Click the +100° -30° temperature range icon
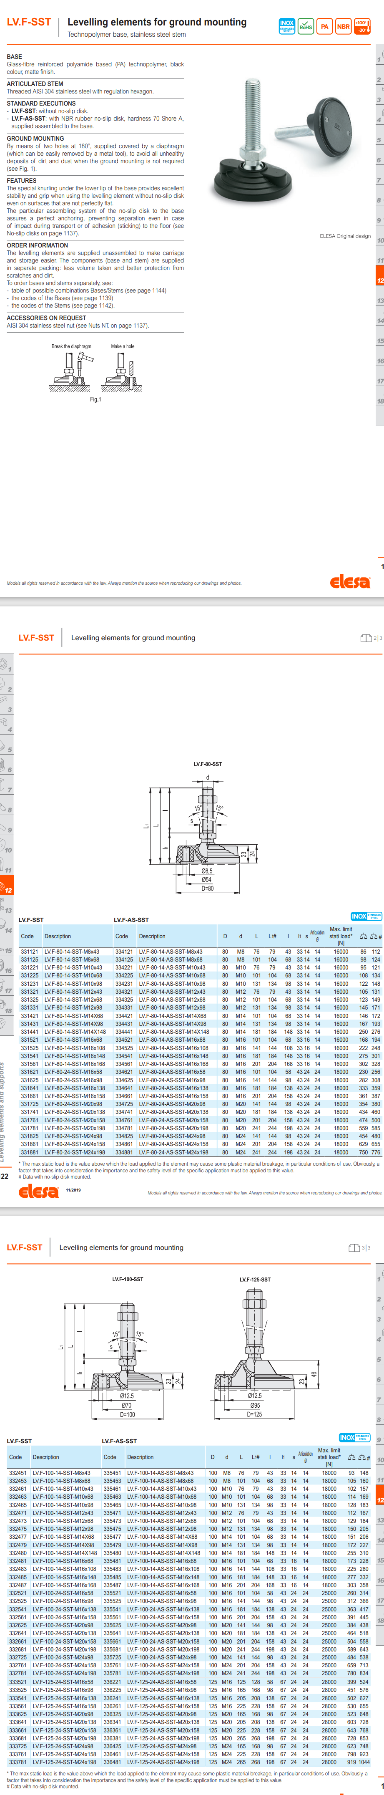Viewport: 384px width, 1795px height. 362,26
